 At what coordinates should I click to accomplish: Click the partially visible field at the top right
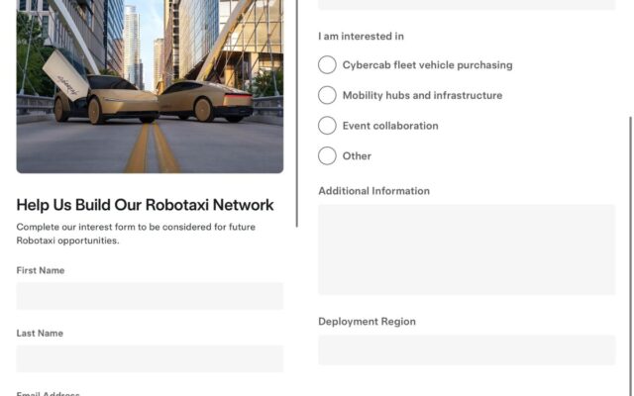467,4
